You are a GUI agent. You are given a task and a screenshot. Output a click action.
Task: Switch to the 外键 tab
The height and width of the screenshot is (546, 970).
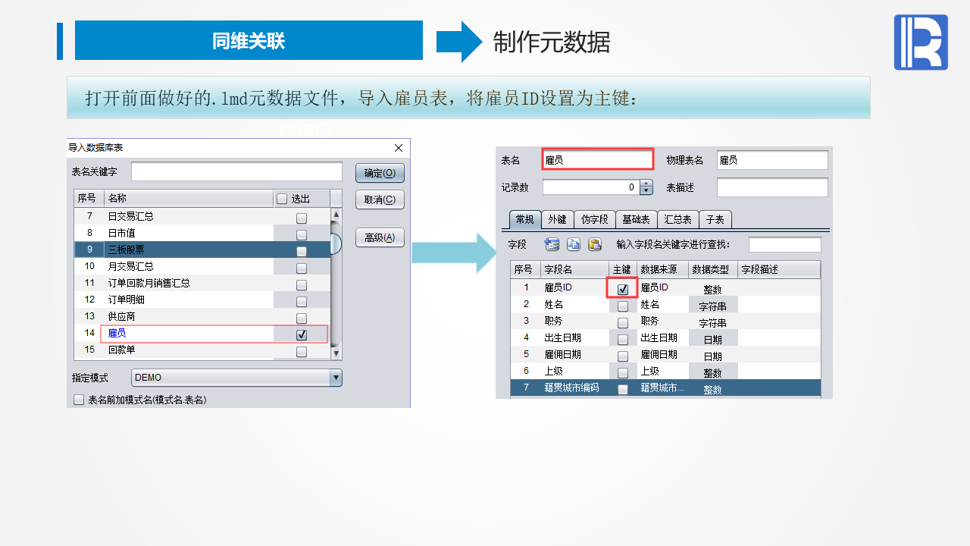coord(557,219)
